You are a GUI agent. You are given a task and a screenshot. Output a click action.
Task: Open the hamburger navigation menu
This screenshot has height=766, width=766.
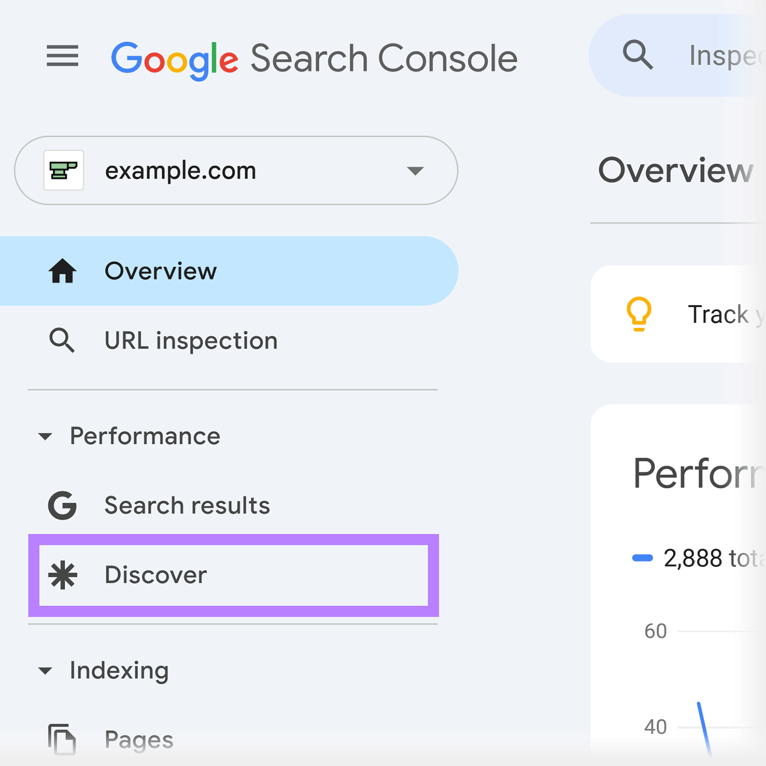click(x=62, y=57)
